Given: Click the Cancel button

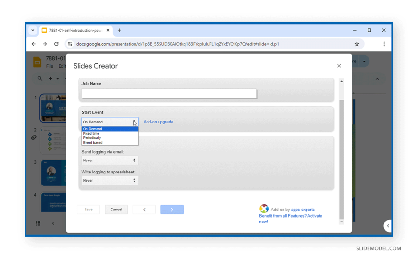Looking at the screenshot, I should click(116, 210).
